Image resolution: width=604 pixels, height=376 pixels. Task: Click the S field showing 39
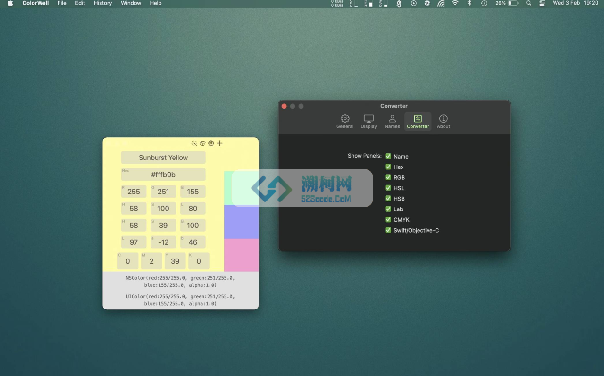[x=163, y=226]
